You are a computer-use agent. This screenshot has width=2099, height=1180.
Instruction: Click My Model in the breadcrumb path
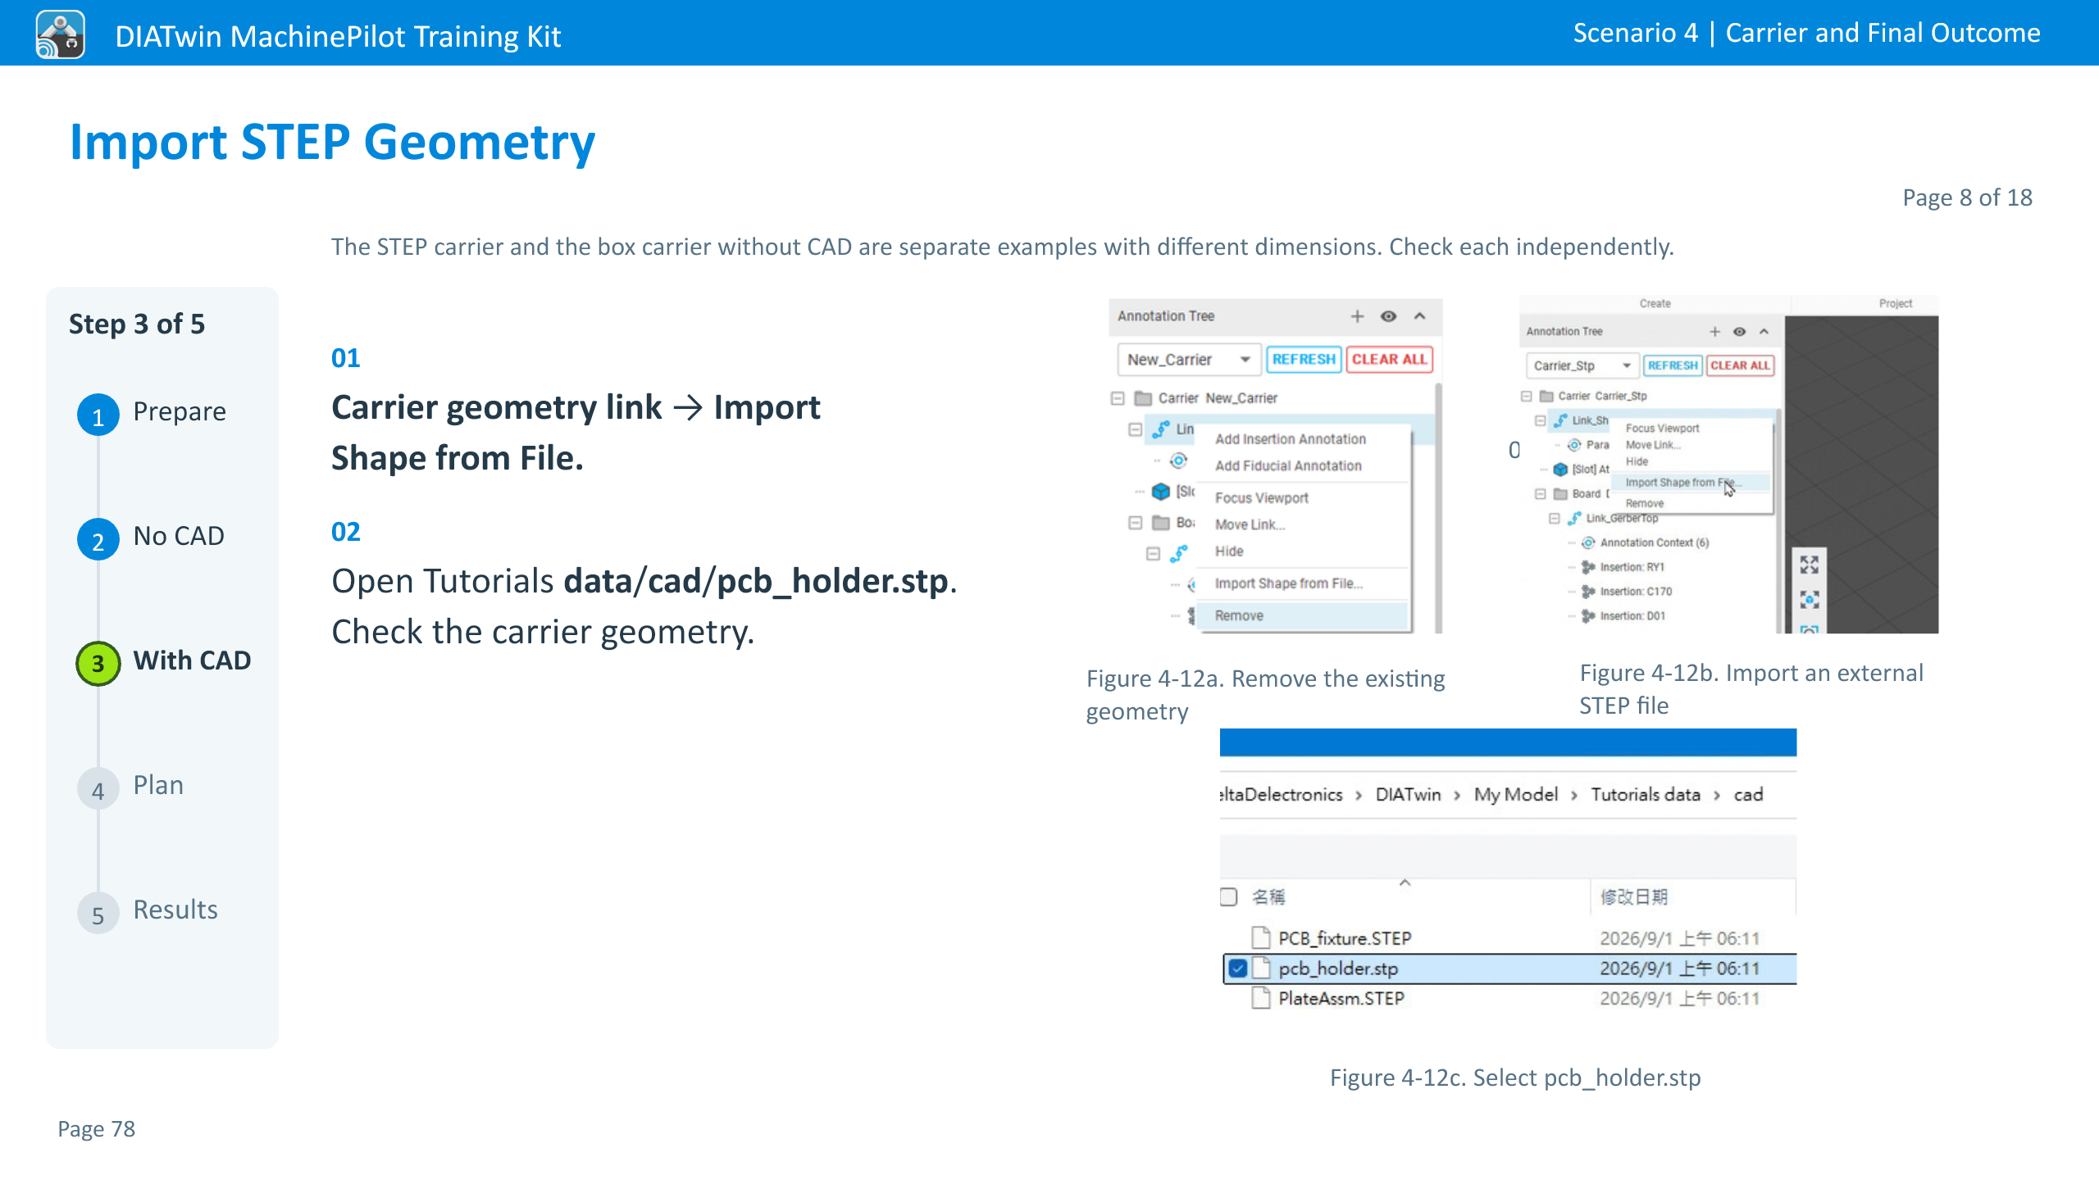[1515, 795]
